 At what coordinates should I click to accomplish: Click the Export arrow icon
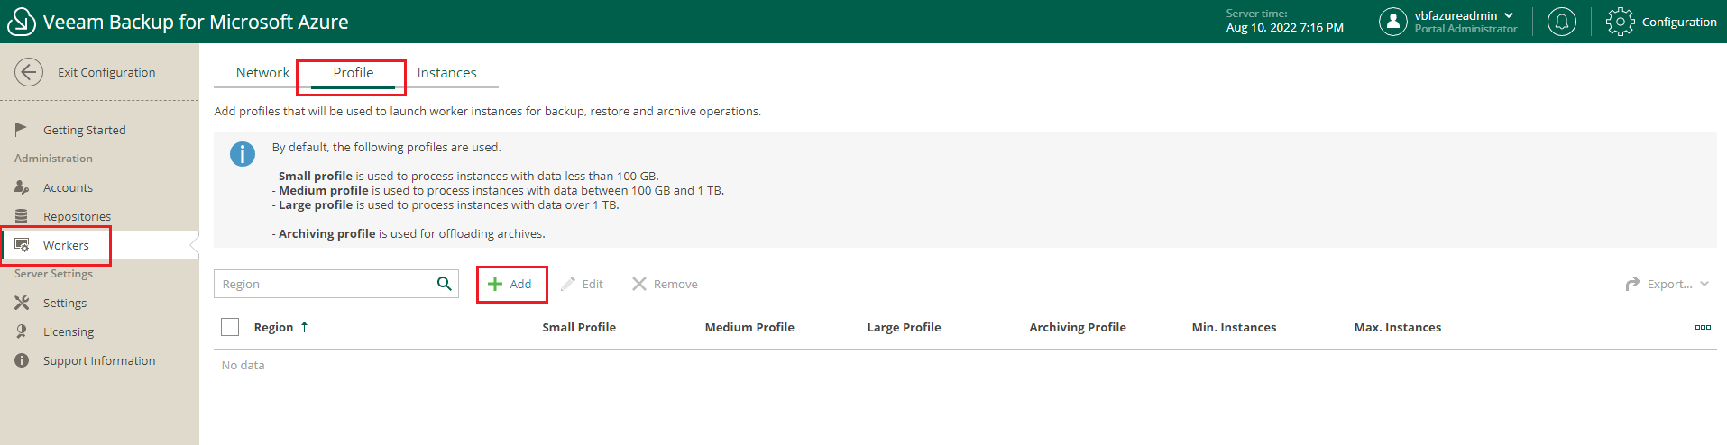click(x=1632, y=284)
